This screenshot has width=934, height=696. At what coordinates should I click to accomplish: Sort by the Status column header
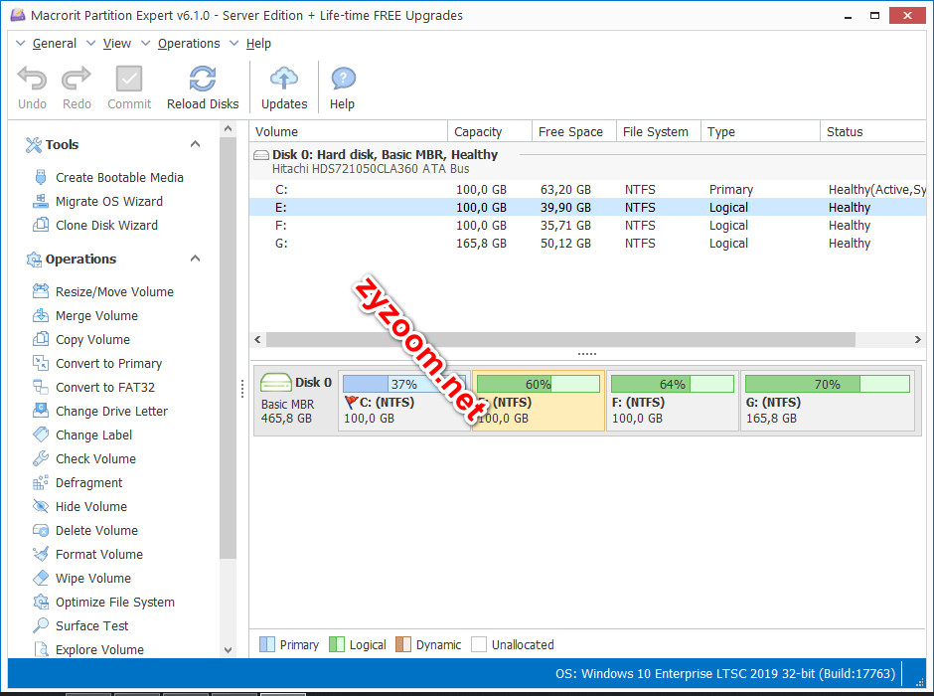(873, 131)
